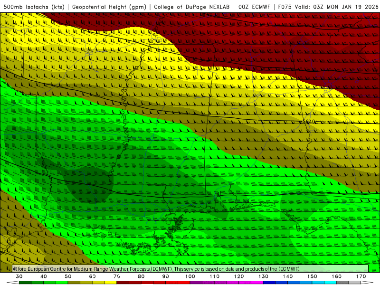Click the dark maroon legend swatch at 70

tap(123, 283)
